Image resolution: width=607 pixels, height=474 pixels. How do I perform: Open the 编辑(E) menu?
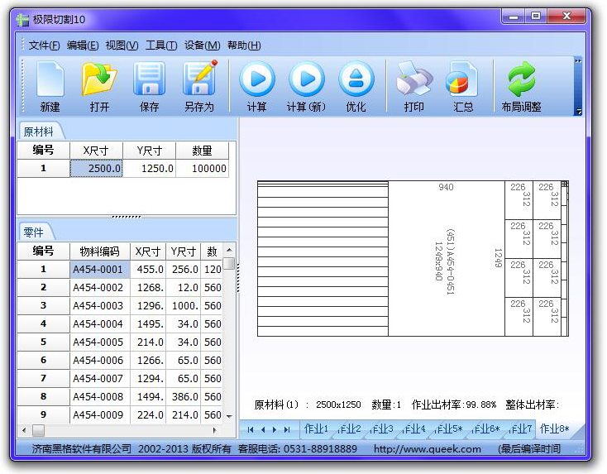(x=83, y=45)
